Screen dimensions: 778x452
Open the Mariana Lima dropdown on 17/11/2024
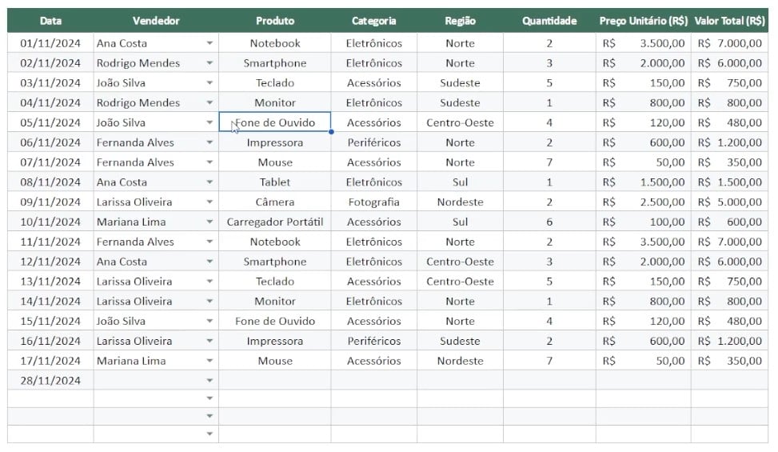tap(209, 361)
